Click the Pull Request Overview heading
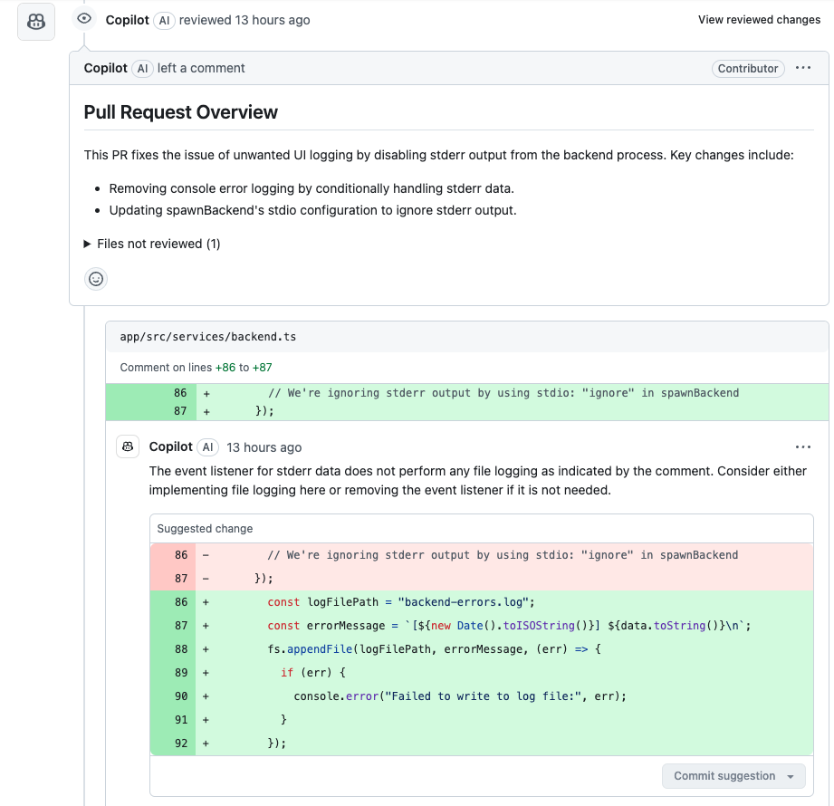This screenshot has height=806, width=834. (x=181, y=112)
